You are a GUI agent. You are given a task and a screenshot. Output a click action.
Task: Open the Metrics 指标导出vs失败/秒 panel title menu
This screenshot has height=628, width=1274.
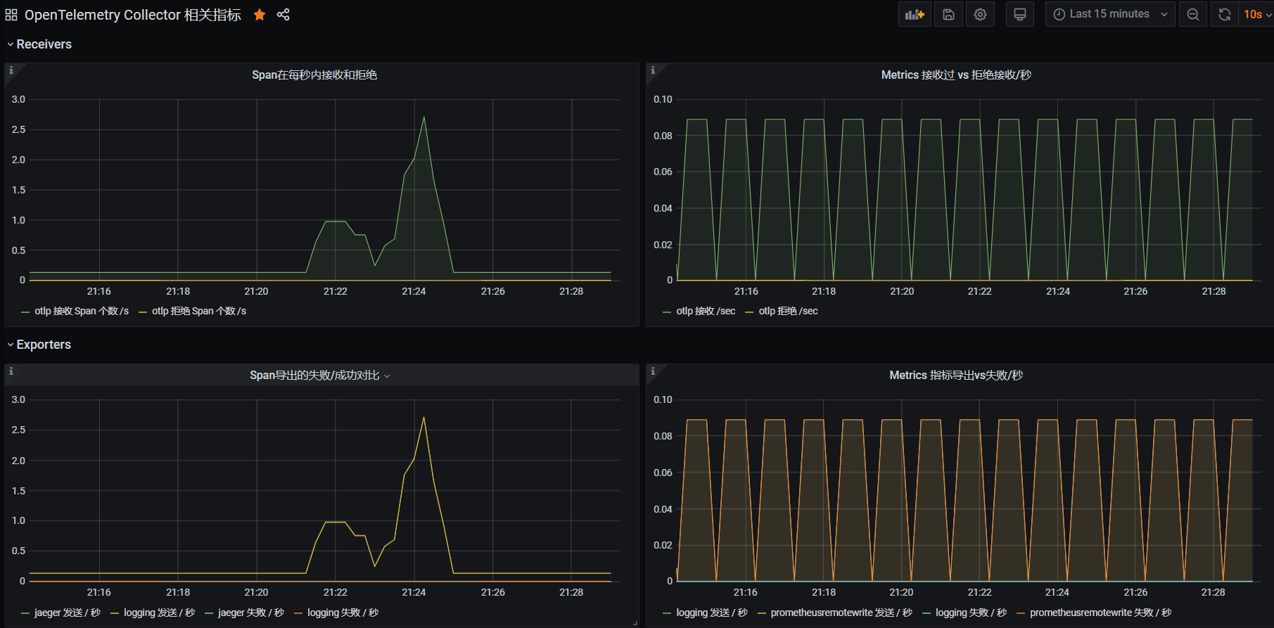click(x=956, y=376)
